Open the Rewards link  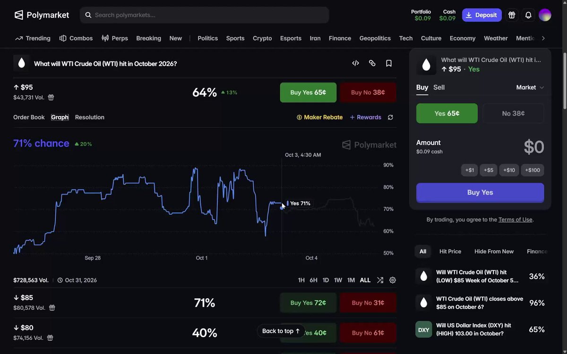pyautogui.click(x=366, y=118)
